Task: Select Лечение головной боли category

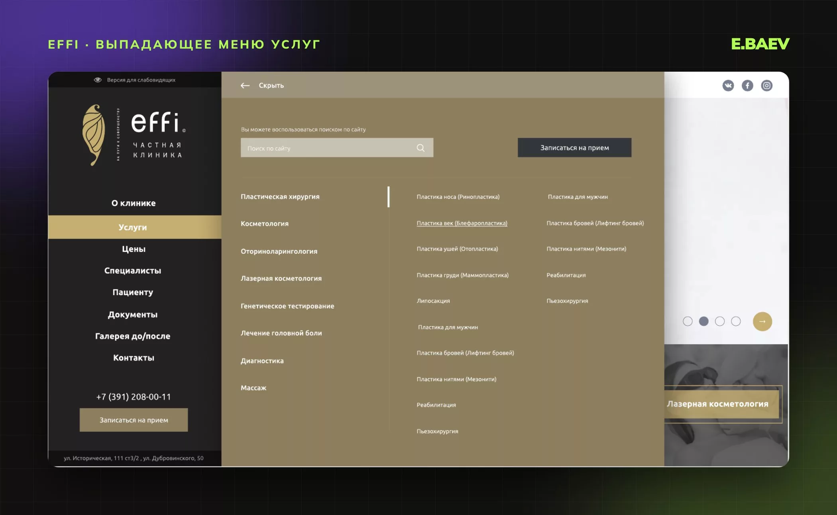Action: 281,333
